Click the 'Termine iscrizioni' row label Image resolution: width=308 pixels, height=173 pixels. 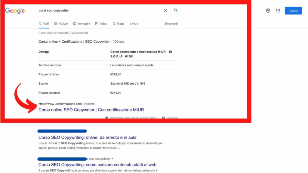50,65
